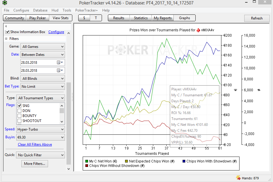
Task: Select the $ cash games button
Action: (84, 18)
